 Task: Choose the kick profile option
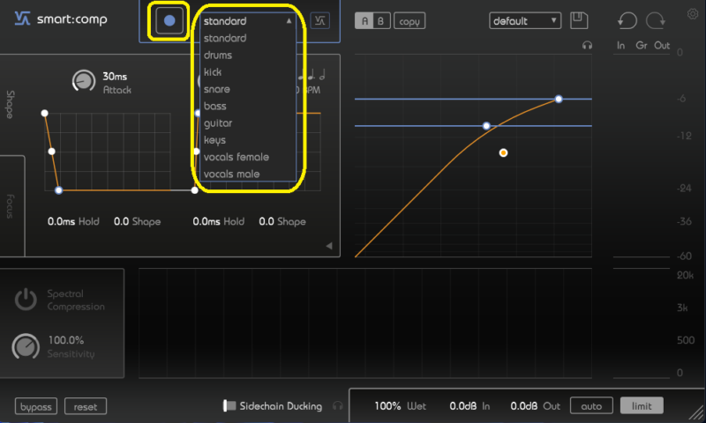pyautogui.click(x=213, y=72)
